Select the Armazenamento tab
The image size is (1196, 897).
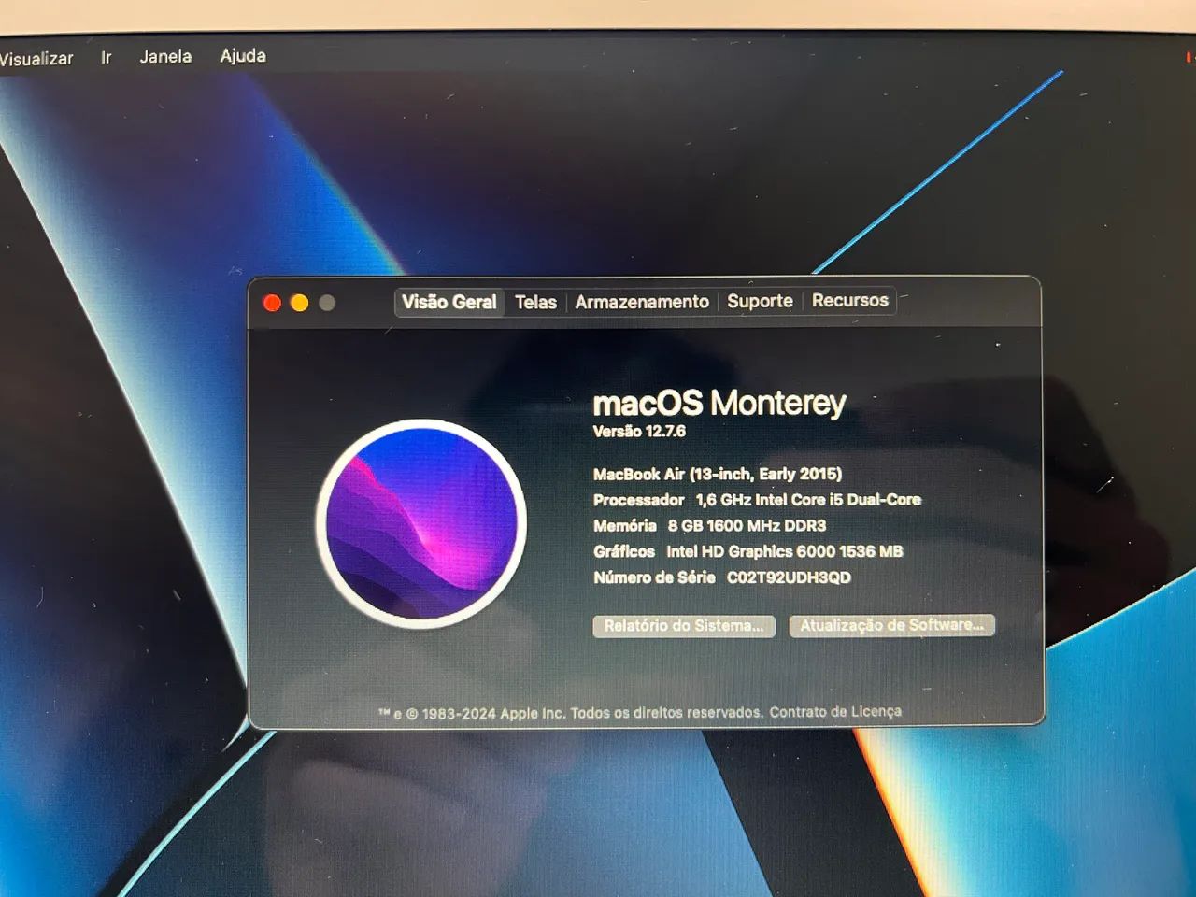point(642,302)
